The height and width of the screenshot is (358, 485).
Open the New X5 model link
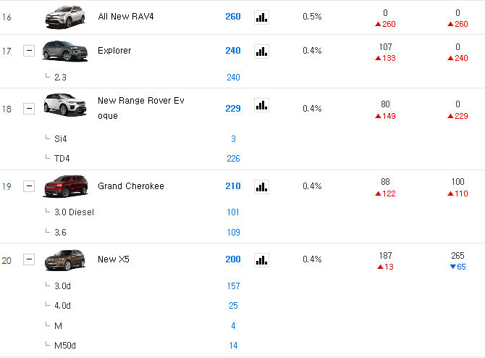(x=114, y=259)
